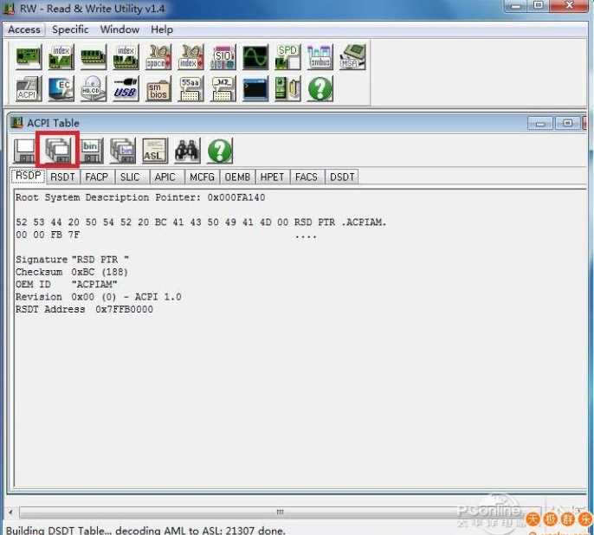Open the Memory access tool icon
Viewport: 594px width, 535px height.
[x=94, y=57]
